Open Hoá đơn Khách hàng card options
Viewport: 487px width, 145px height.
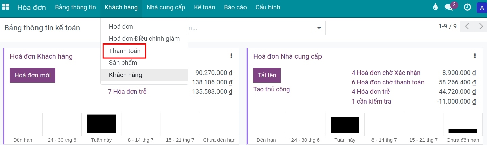click(x=231, y=56)
